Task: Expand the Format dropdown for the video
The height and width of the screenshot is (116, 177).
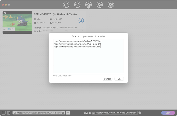Action: 63,27
